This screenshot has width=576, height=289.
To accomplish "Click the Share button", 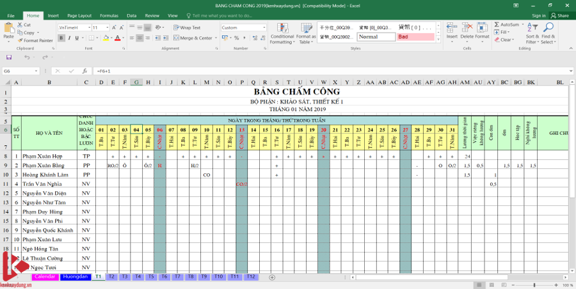I will 560,15.
